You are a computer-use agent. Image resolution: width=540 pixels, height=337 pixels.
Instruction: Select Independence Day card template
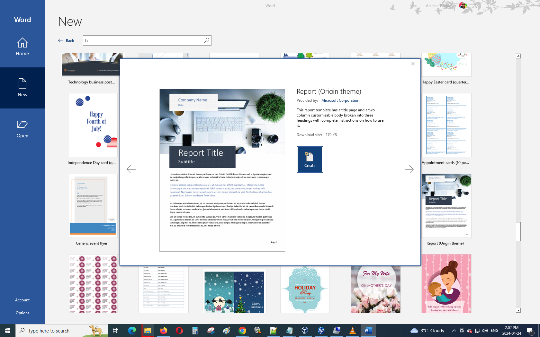click(93, 125)
